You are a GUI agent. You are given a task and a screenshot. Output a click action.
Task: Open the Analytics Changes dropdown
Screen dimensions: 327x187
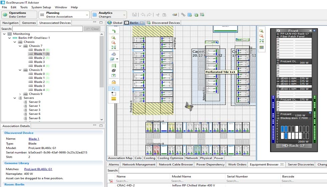[124, 15]
